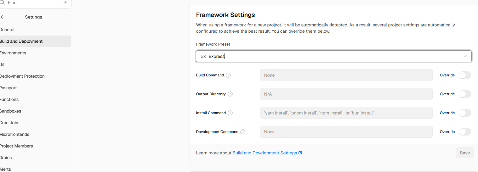Click the Install Command label text
The image size is (478, 172).
pos(211,113)
